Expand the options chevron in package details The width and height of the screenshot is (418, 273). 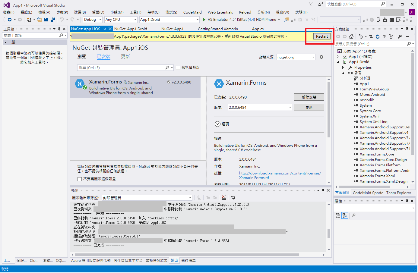[x=217, y=124]
